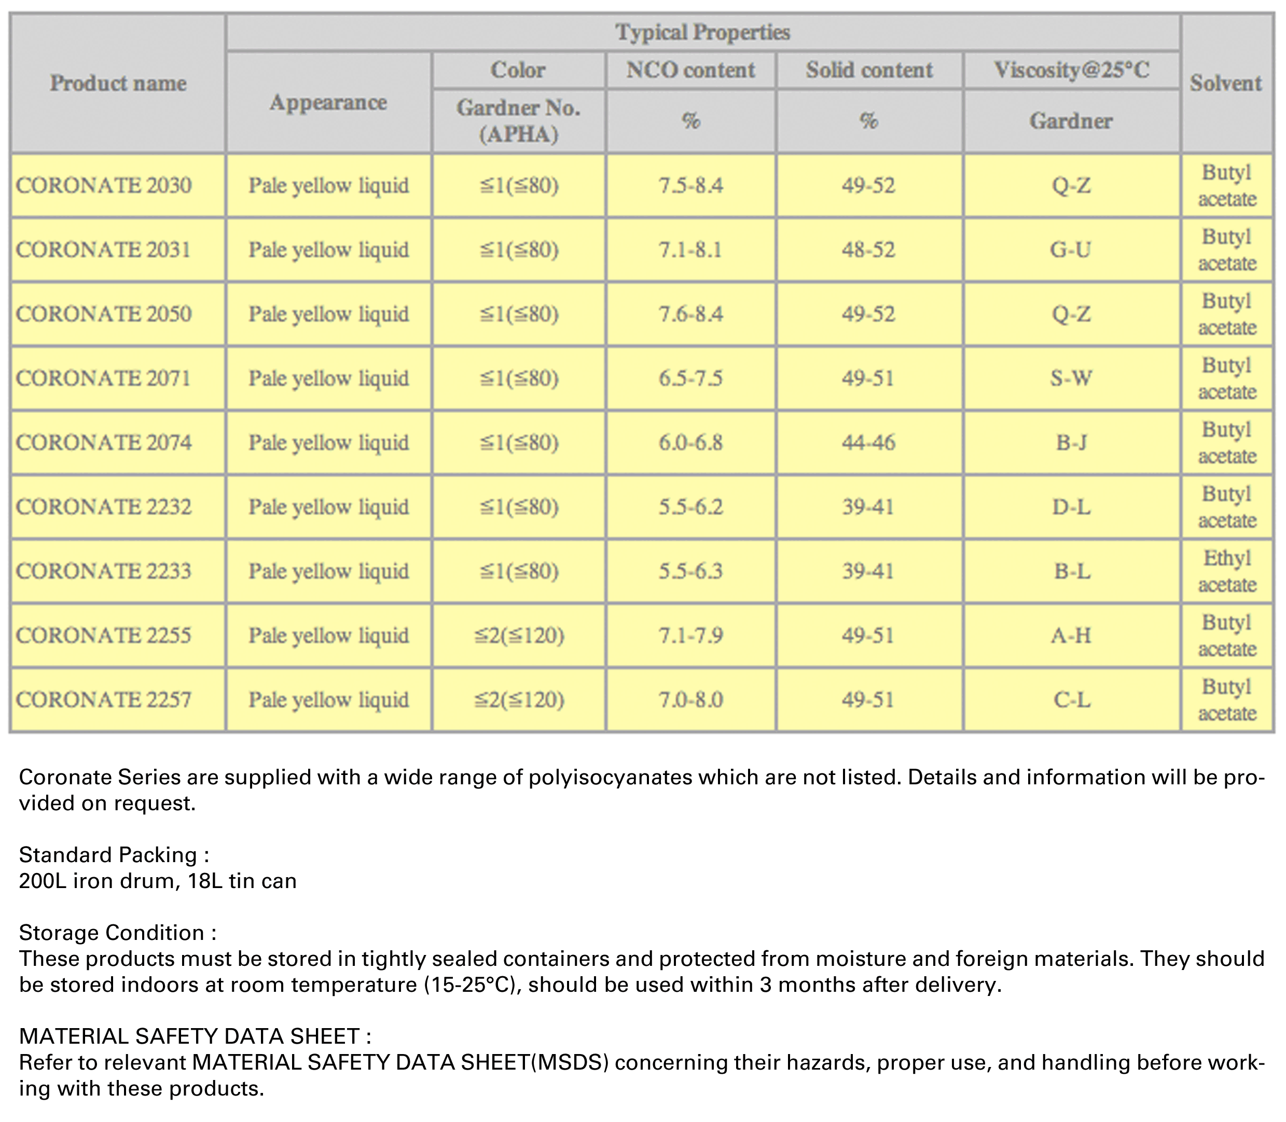Viewport: 1286px width, 1122px height.
Task: Click the 'CORONATE 2257' product name cell
Action: [x=118, y=699]
